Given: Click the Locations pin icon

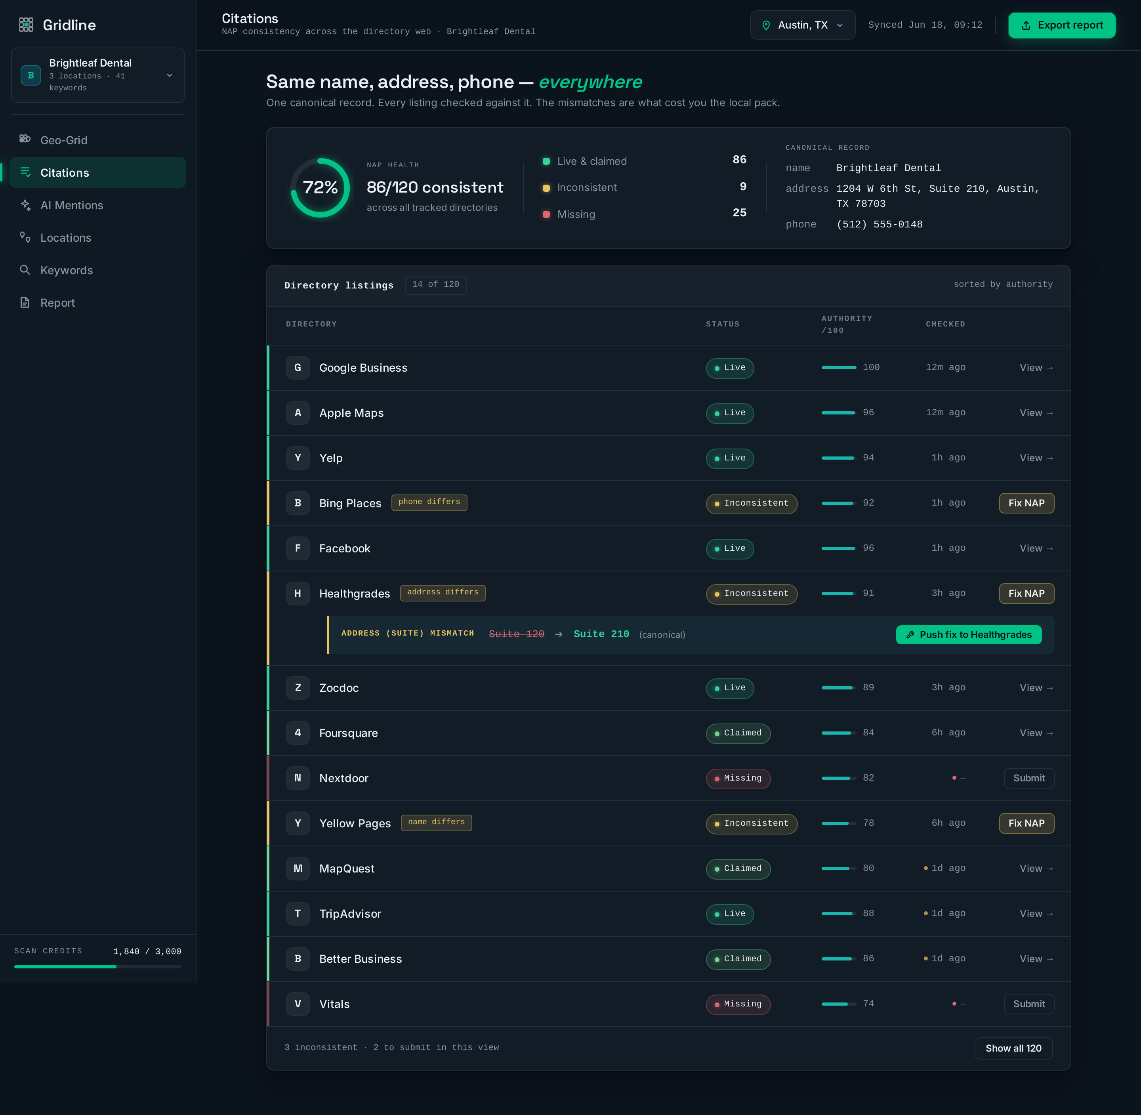Looking at the screenshot, I should [x=25, y=237].
